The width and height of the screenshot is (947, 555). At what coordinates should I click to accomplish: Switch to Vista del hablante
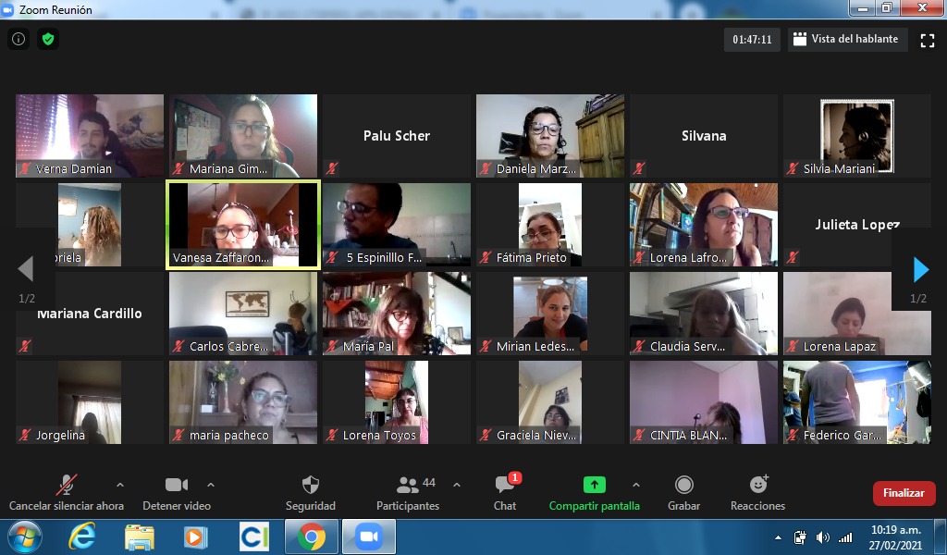pos(845,40)
